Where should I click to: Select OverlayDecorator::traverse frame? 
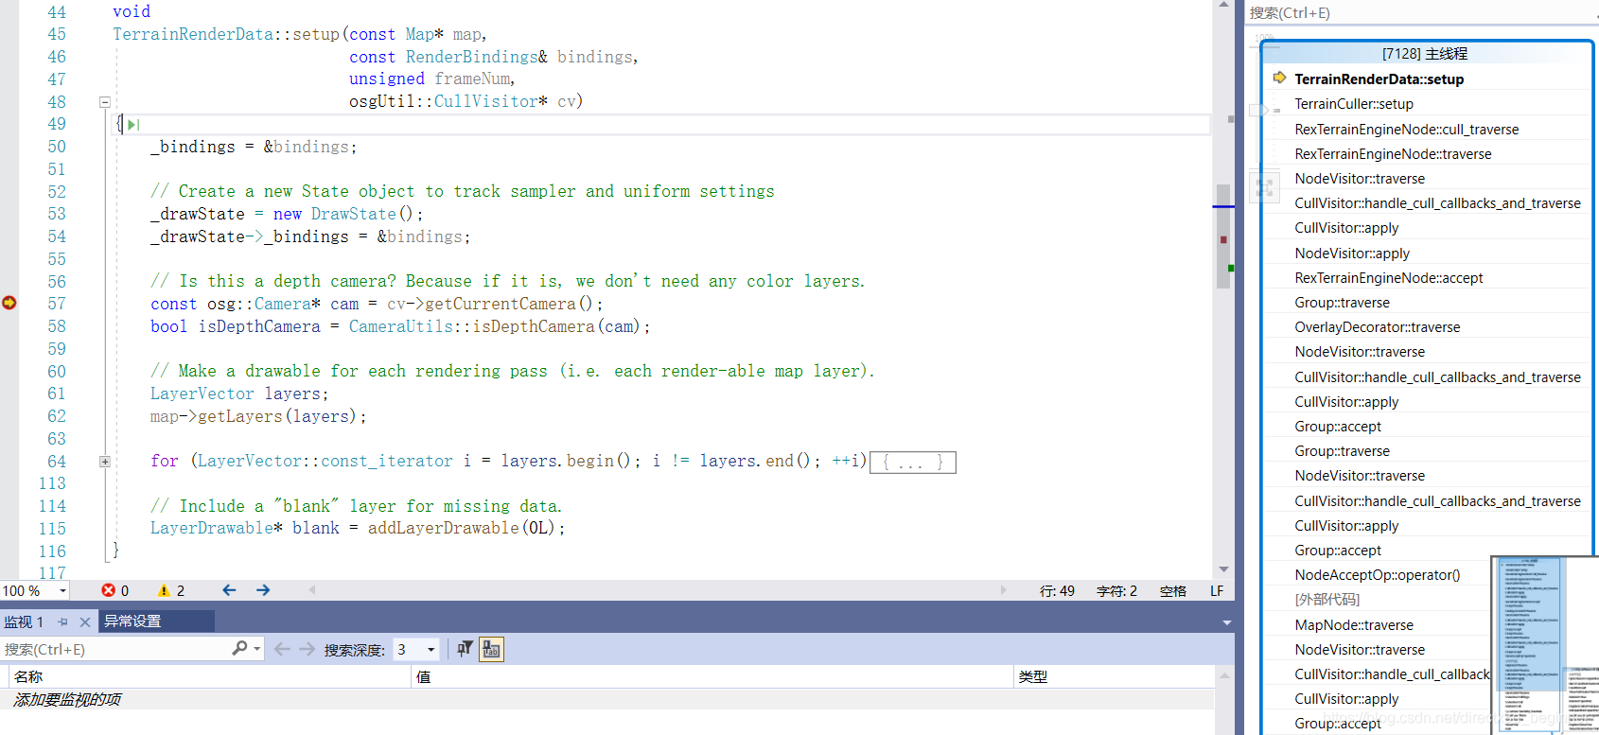tap(1377, 327)
